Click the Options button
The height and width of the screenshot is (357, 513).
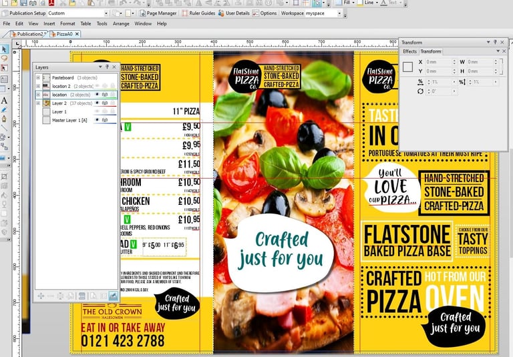[x=265, y=13]
